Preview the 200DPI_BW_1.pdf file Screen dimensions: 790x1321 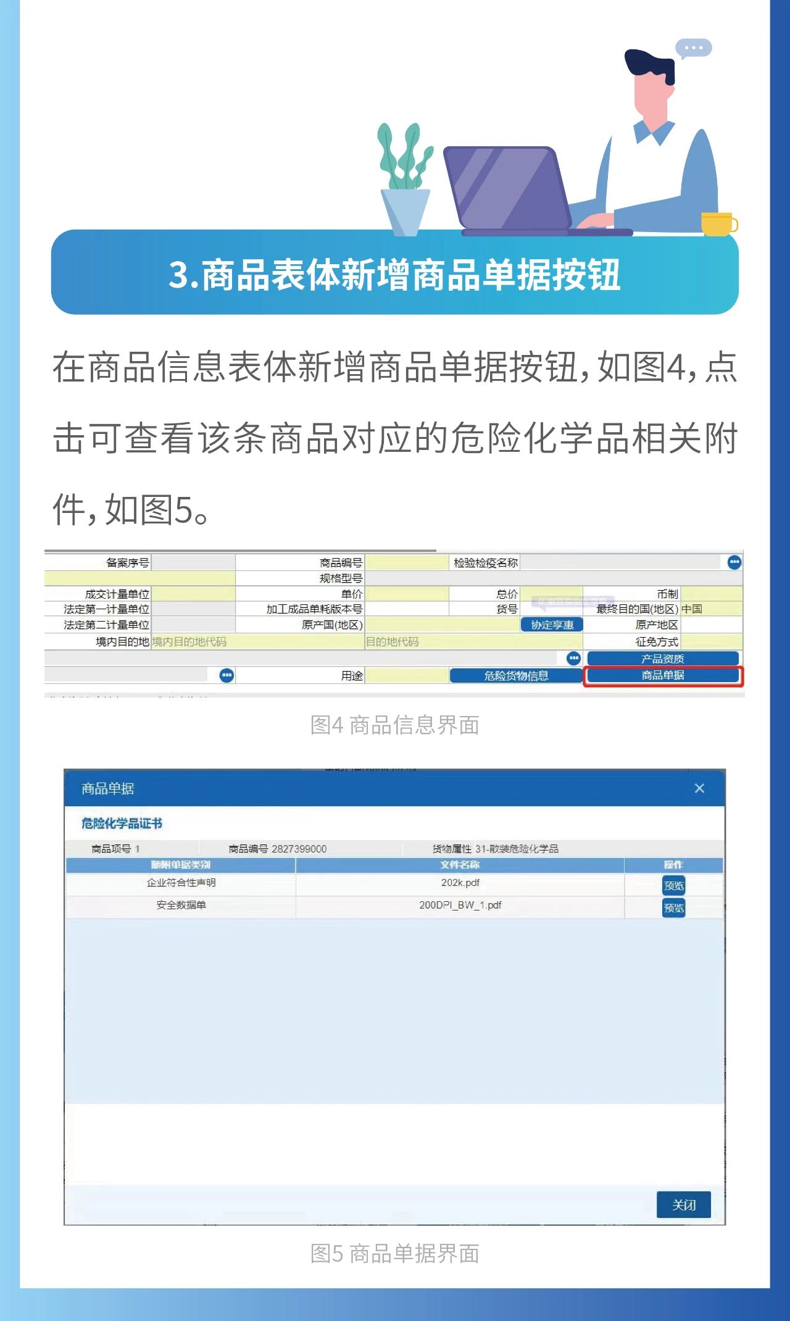coord(673,908)
